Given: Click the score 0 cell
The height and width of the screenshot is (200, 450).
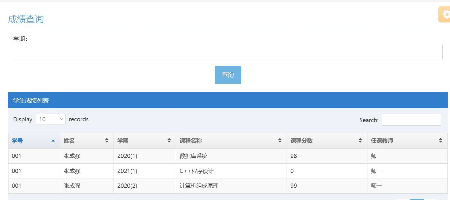Looking at the screenshot, I should pyautogui.click(x=327, y=171).
